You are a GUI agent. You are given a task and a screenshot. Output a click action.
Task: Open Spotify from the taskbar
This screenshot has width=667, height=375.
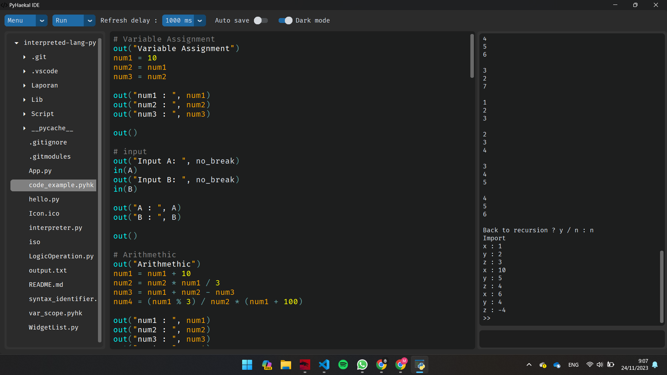(343, 365)
